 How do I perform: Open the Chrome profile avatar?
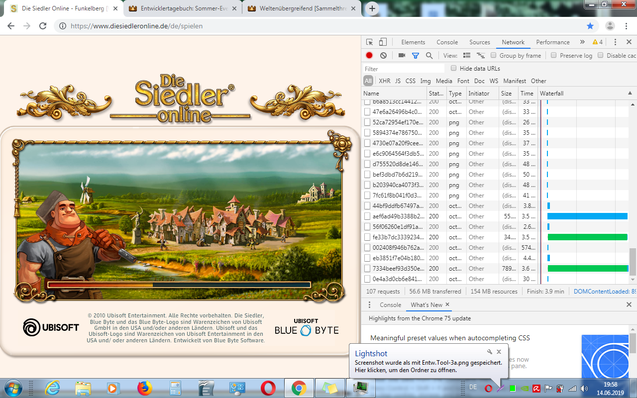pos(610,26)
